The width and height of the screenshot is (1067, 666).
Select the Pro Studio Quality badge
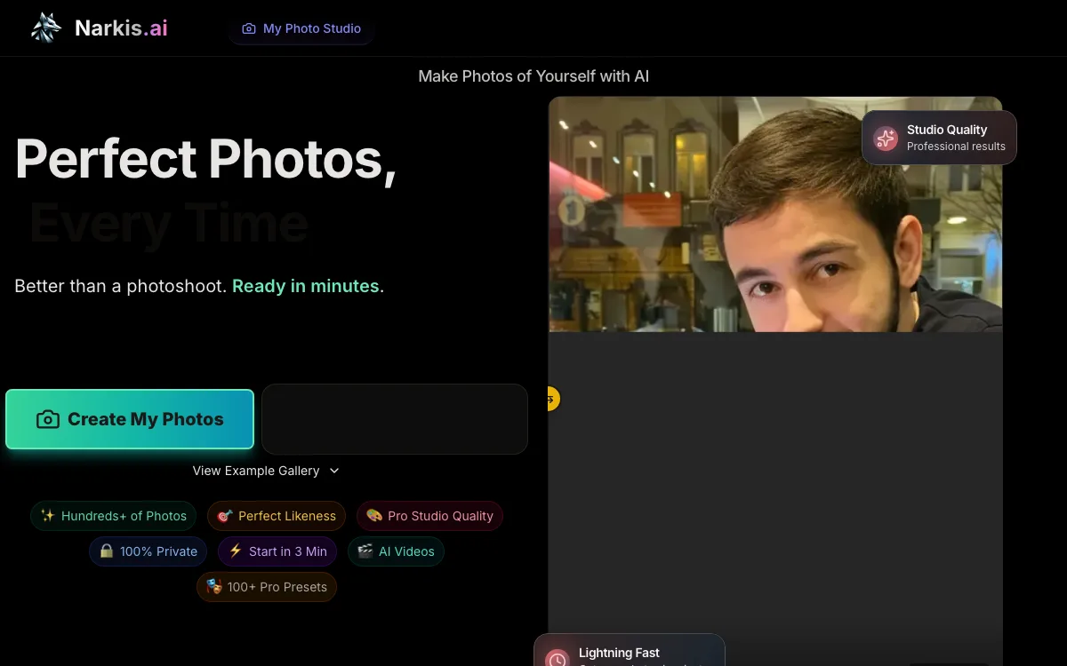click(429, 516)
